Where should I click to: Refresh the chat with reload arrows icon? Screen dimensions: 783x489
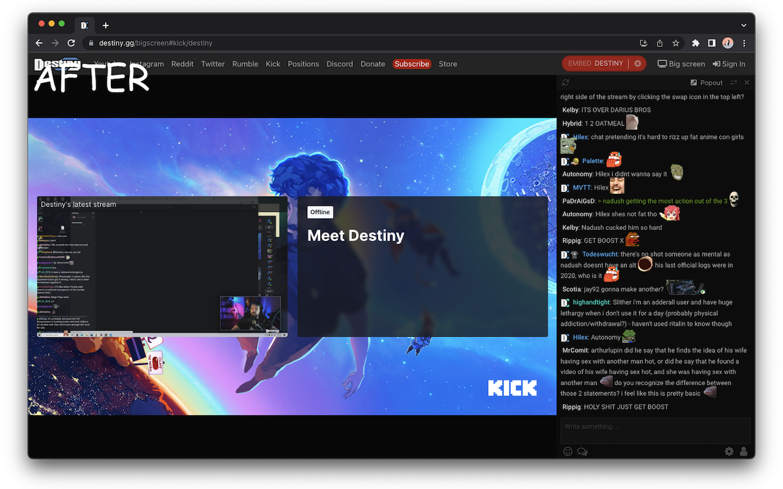click(566, 83)
